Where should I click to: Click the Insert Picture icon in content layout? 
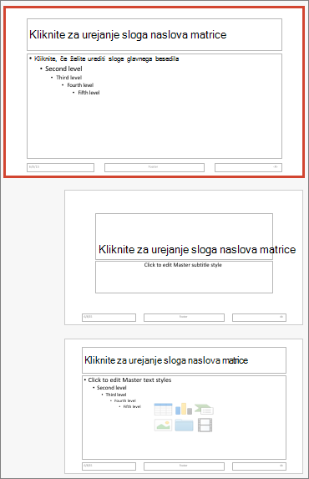(163, 425)
